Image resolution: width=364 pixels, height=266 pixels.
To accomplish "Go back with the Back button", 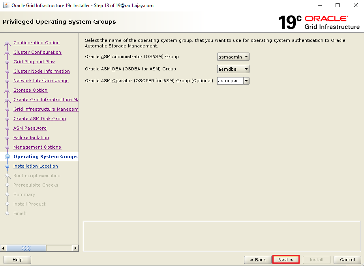I will (258, 260).
